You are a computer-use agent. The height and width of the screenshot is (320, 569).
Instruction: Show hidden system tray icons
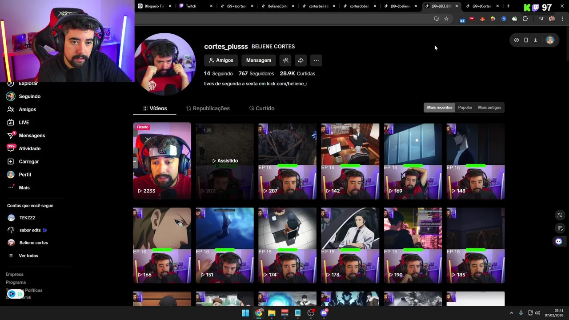[511, 313]
